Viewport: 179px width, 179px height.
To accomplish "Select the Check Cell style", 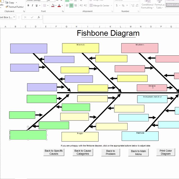I will point(172,5).
